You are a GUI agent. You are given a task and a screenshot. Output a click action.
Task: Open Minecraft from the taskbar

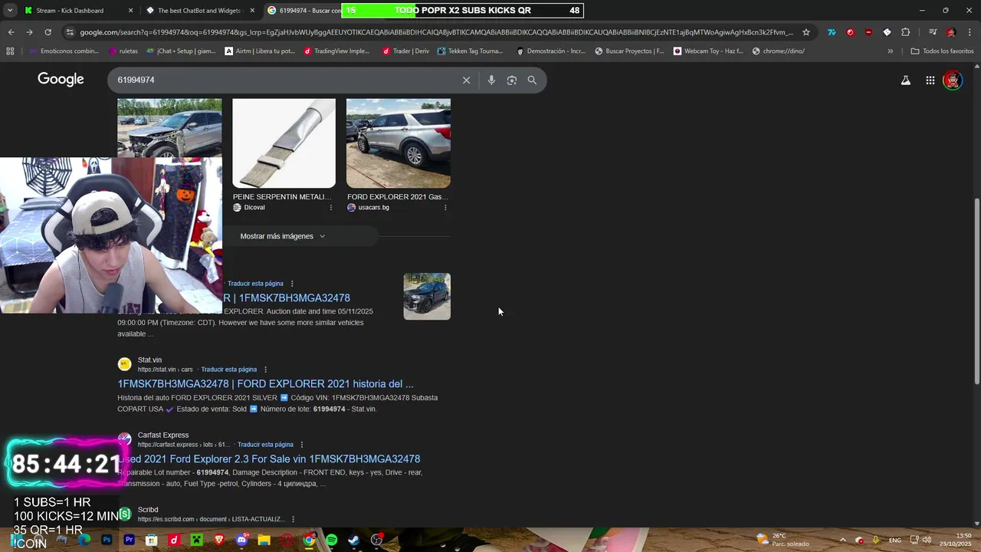(196, 540)
